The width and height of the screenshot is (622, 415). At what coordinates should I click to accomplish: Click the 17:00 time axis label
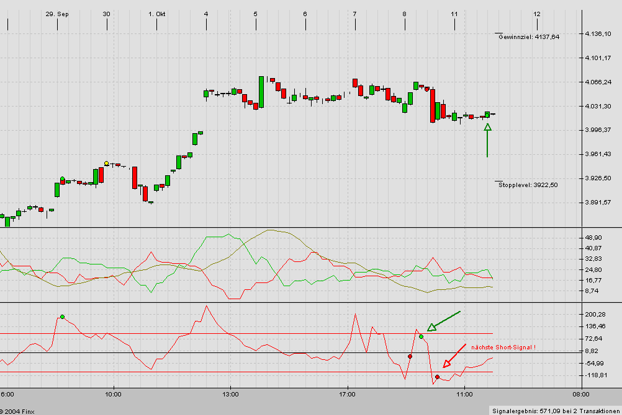[348, 393]
